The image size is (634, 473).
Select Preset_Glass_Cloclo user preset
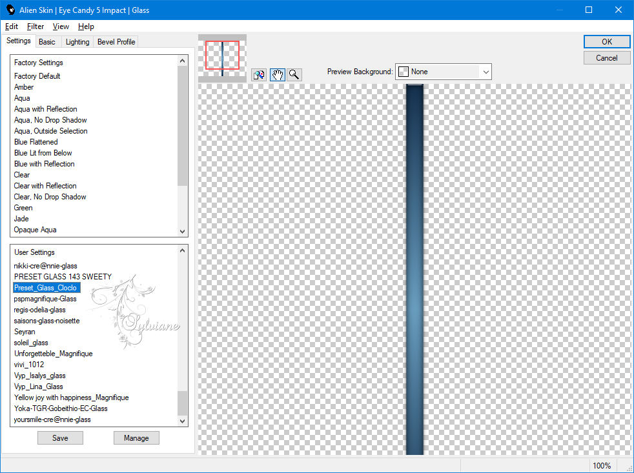point(45,287)
